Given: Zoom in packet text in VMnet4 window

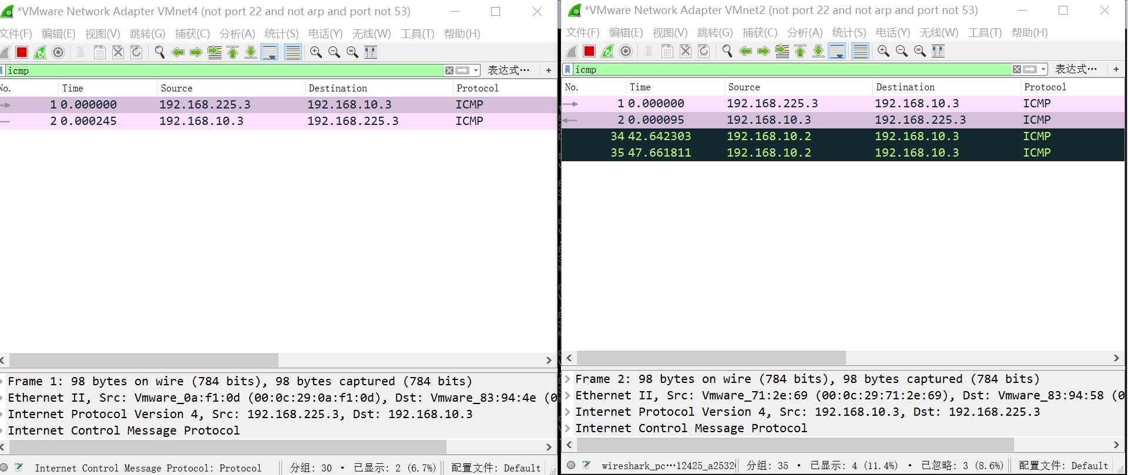Looking at the screenshot, I should [316, 52].
